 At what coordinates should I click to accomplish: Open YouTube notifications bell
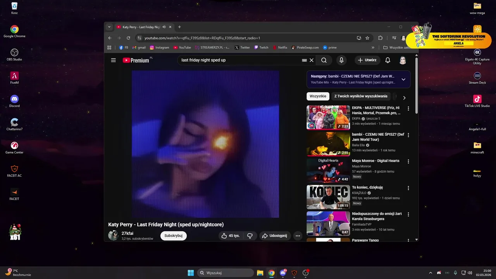387,60
